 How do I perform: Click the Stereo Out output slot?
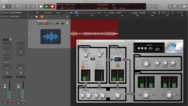click(x=7, y=62)
